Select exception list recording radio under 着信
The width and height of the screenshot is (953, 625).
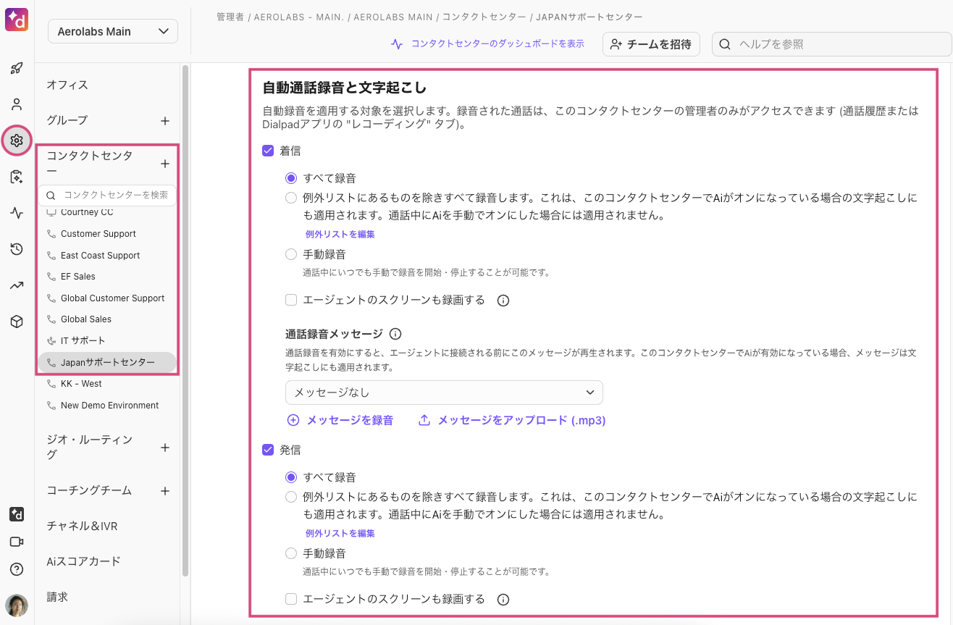pyautogui.click(x=291, y=198)
